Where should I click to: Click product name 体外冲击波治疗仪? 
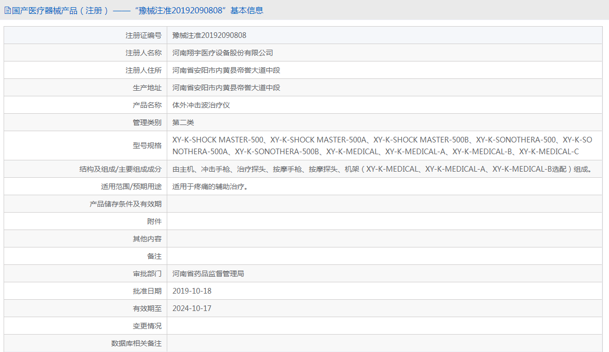(201, 105)
